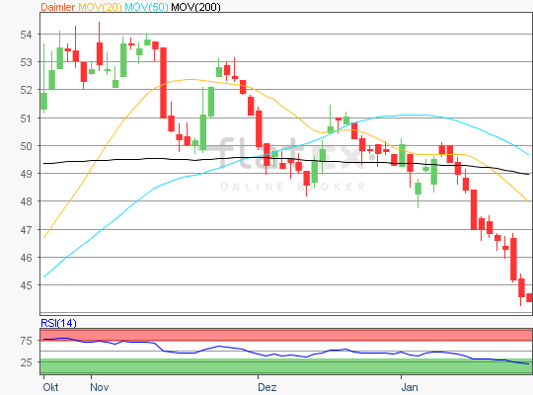The width and height of the screenshot is (533, 395).
Task: Click the 52 price axis label
Action: click(x=26, y=90)
